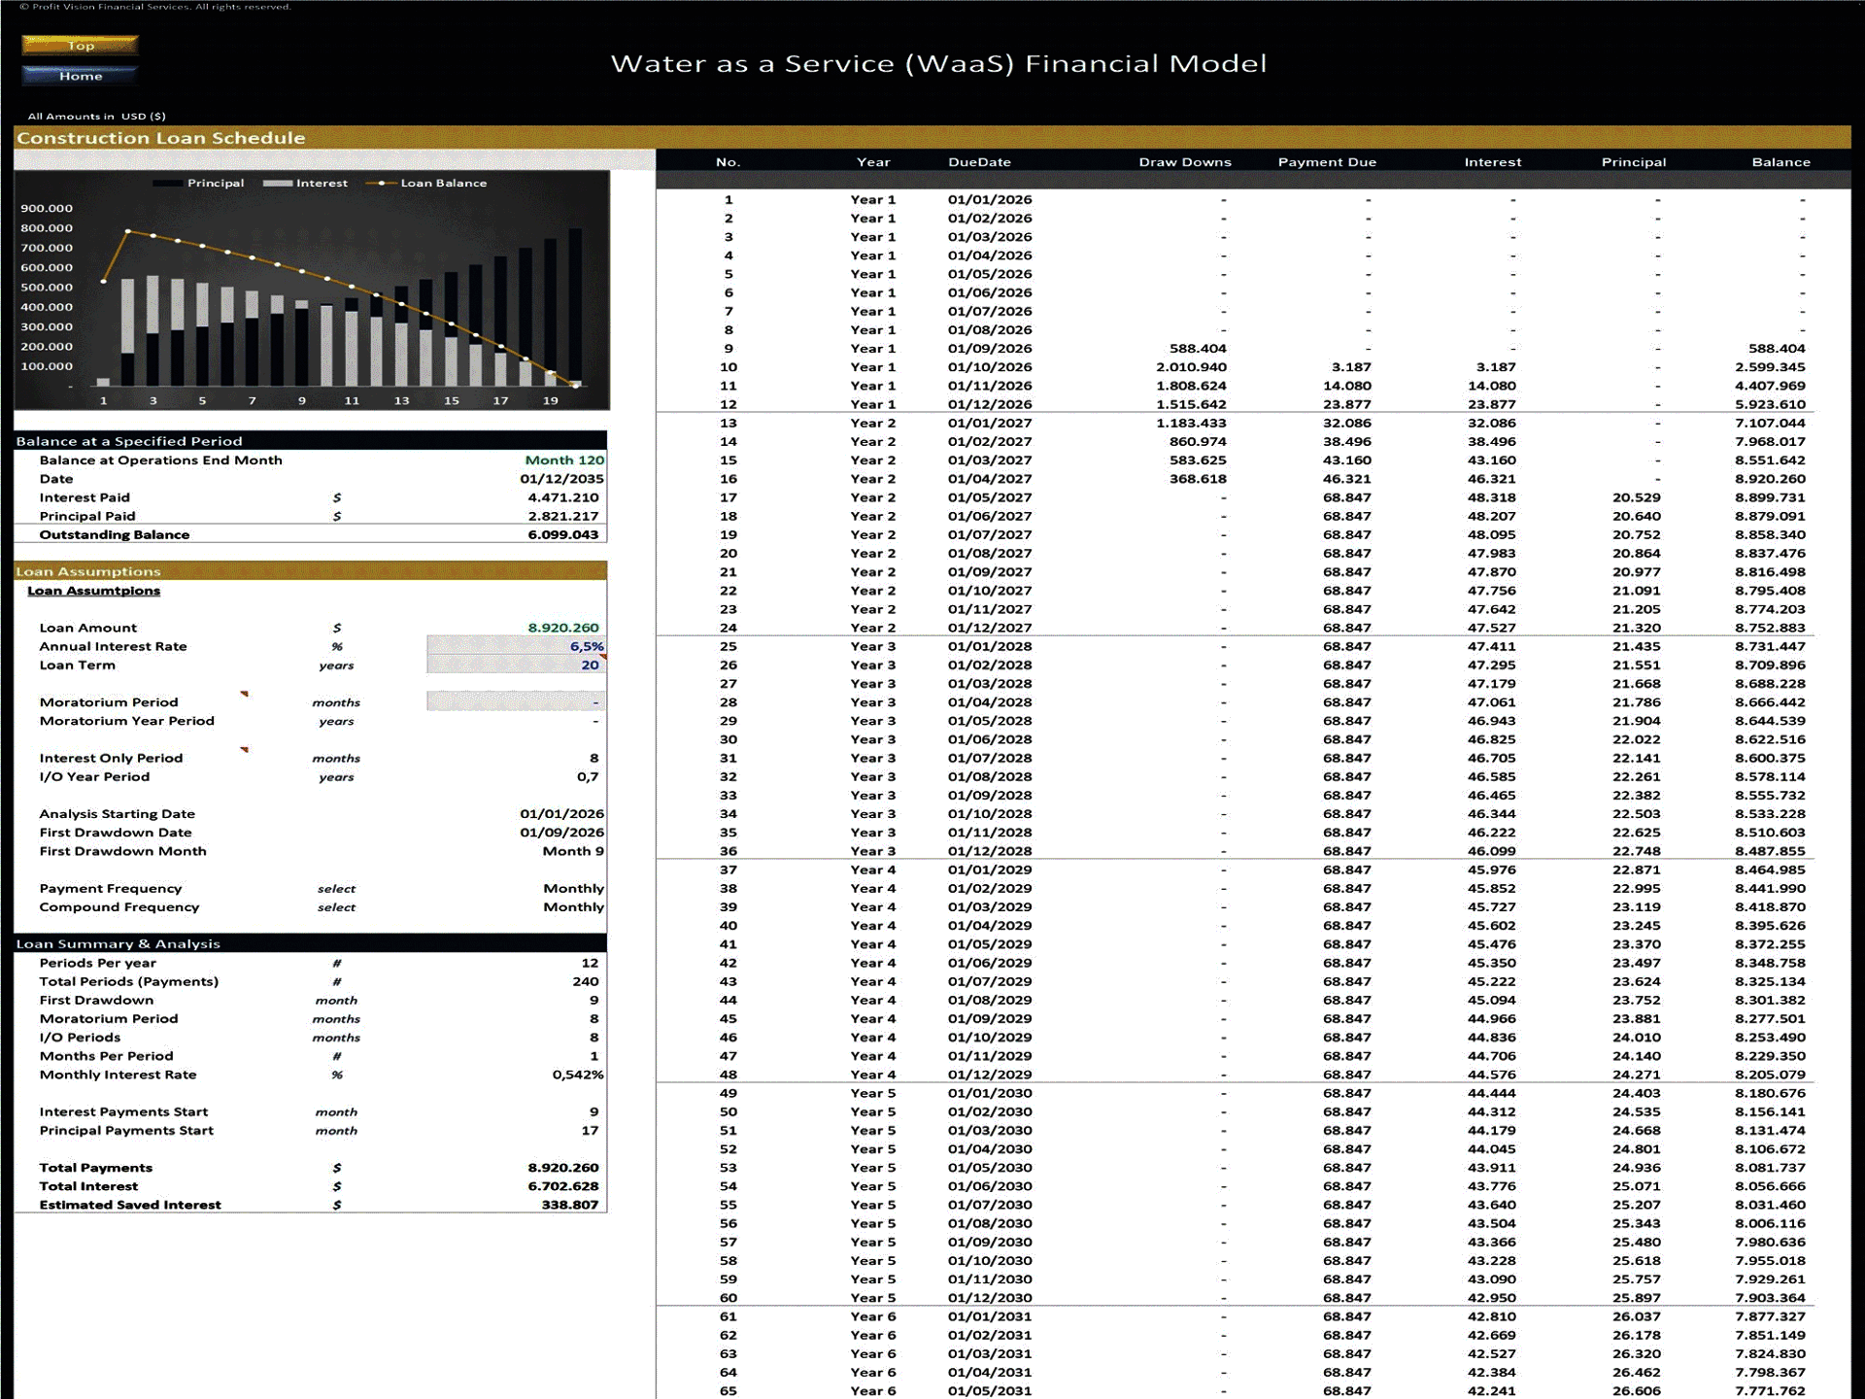Select draw down value 588.404 in row 9
Image resolution: width=1865 pixels, height=1399 pixels.
point(1198,348)
